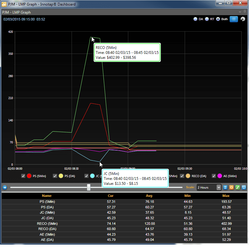Sort table by Avg column header
251x248 pixels.
(x=149, y=196)
